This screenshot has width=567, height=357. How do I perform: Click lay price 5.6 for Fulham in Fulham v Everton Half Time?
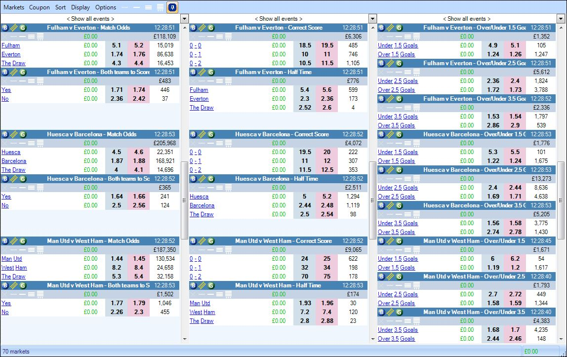327,89
